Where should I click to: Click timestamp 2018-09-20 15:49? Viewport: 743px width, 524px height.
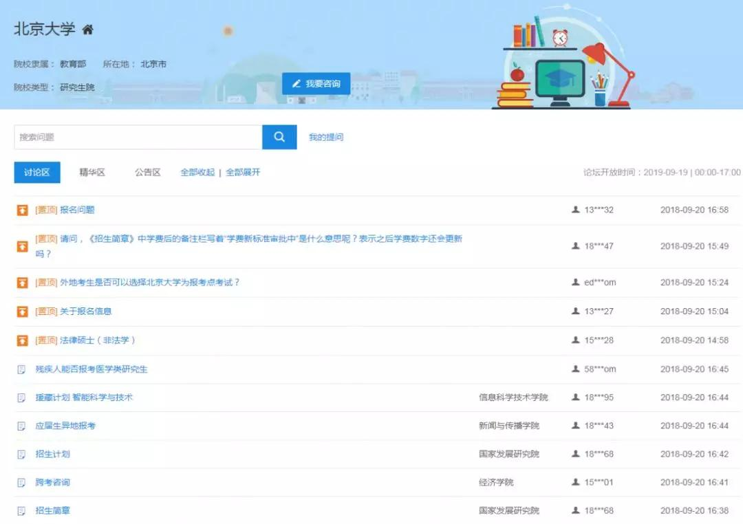(x=695, y=246)
